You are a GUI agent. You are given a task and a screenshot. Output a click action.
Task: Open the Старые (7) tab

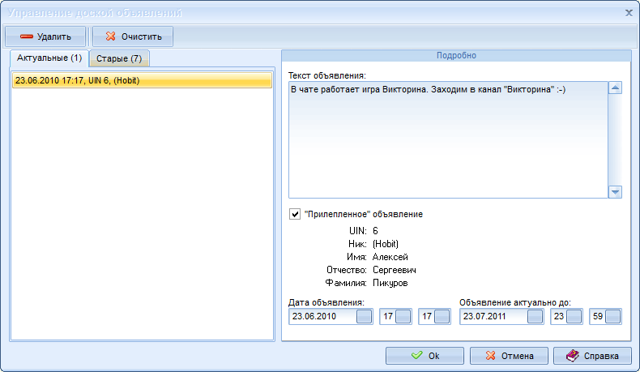pos(119,58)
